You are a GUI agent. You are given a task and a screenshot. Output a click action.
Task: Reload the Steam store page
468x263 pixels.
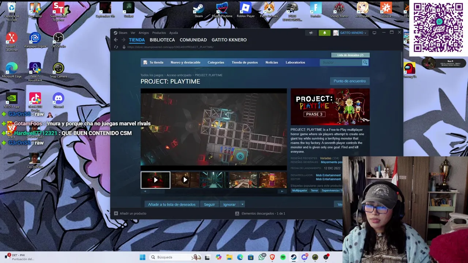point(116,47)
